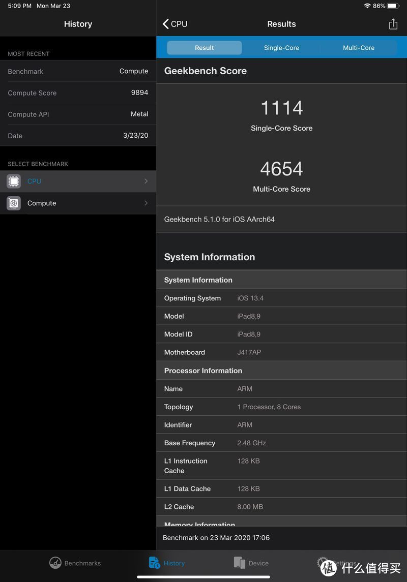The image size is (407, 582).
Task: Select the Base Frequency 2.48 GHz row
Action: tap(281, 443)
